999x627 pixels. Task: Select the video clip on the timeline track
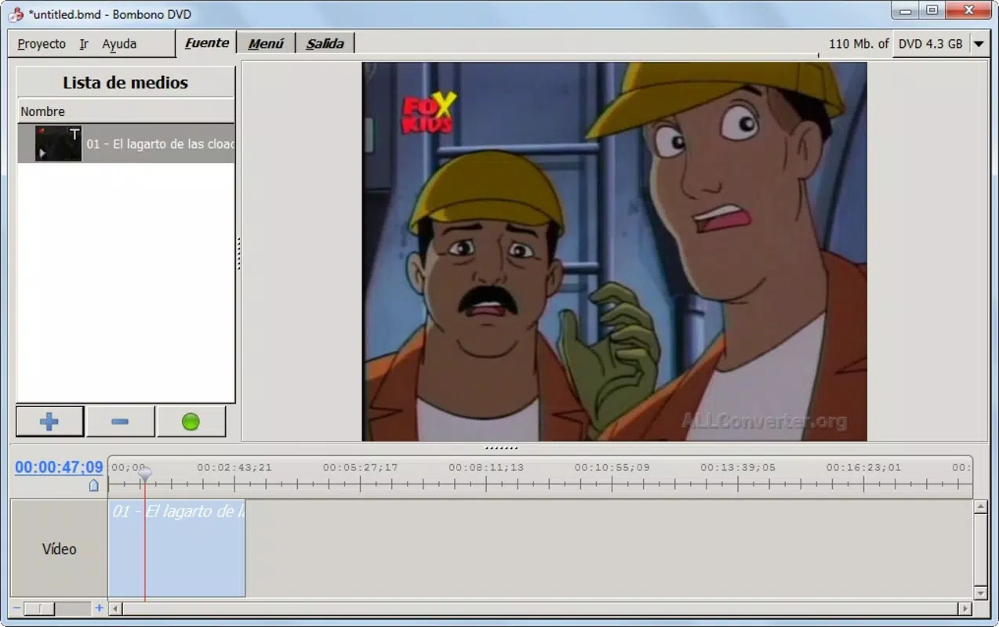(x=176, y=548)
